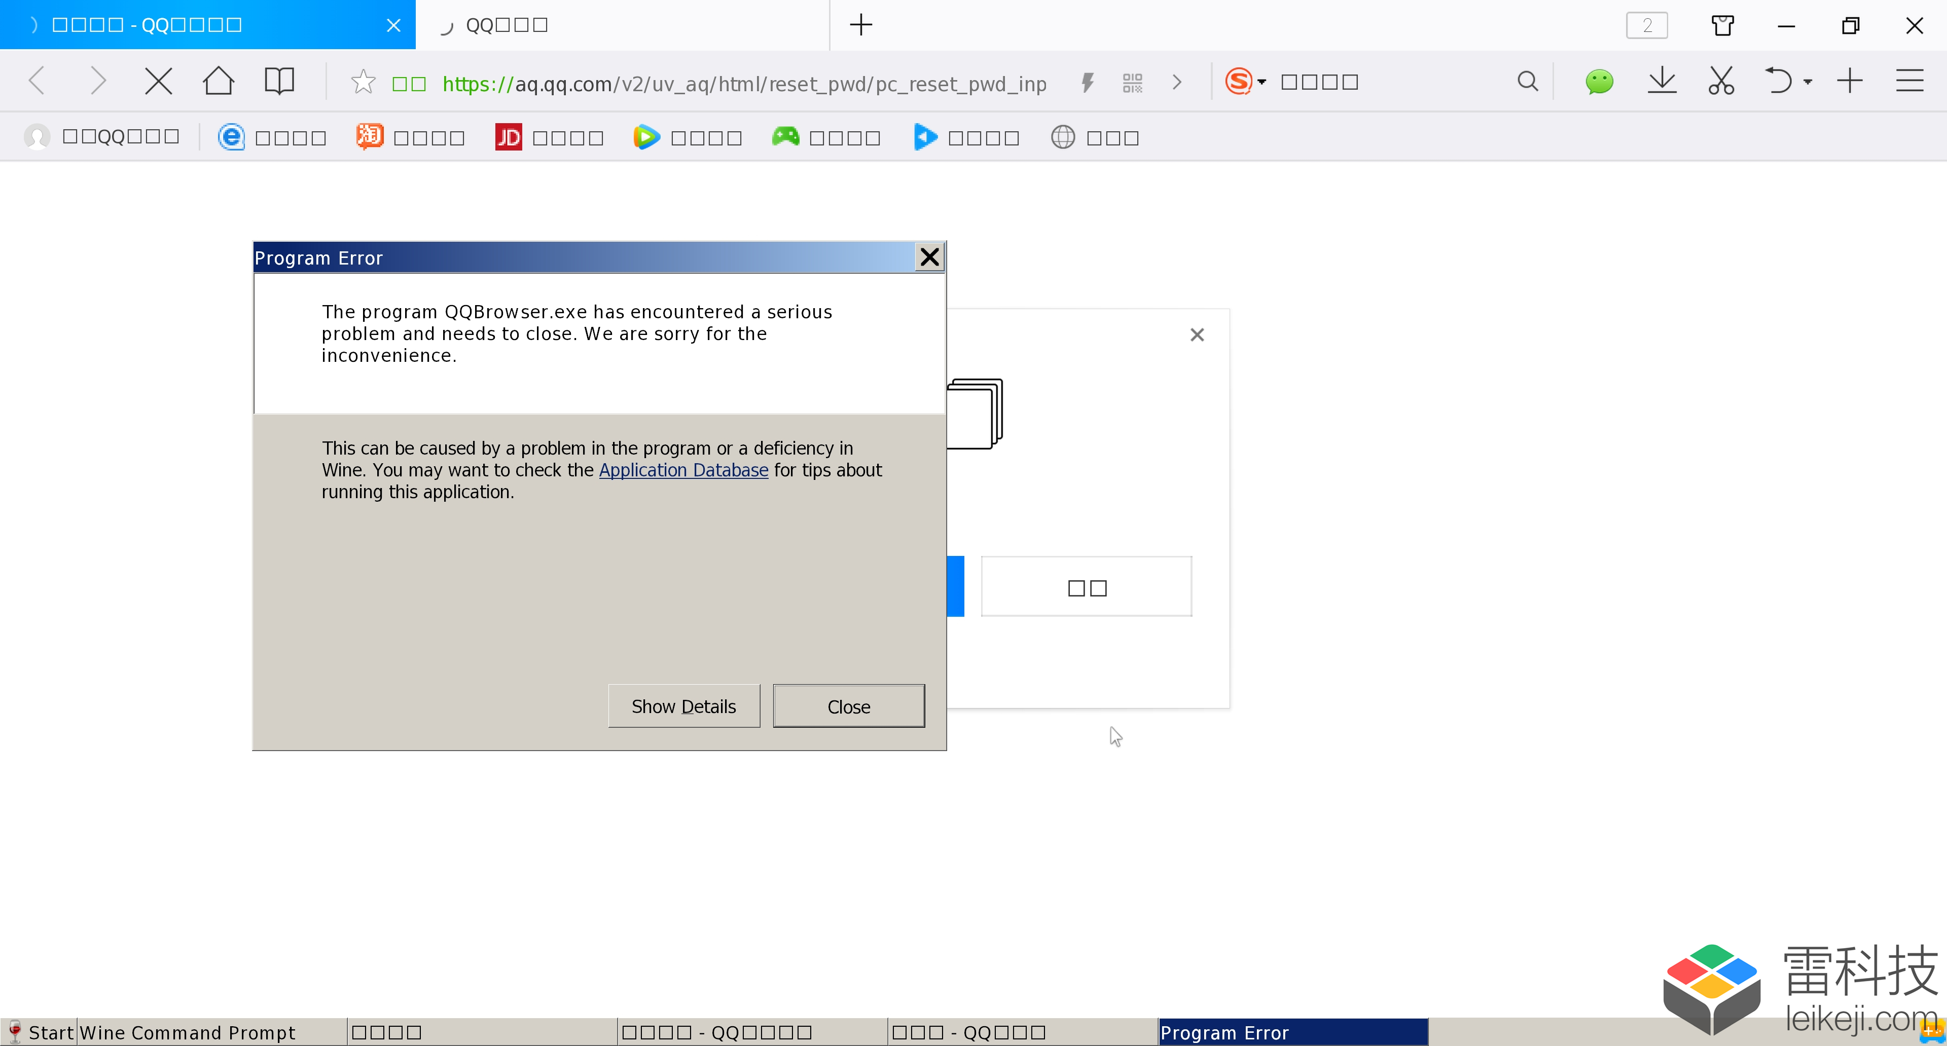Click forward navigation arrow button
The image size is (1947, 1046).
click(97, 81)
